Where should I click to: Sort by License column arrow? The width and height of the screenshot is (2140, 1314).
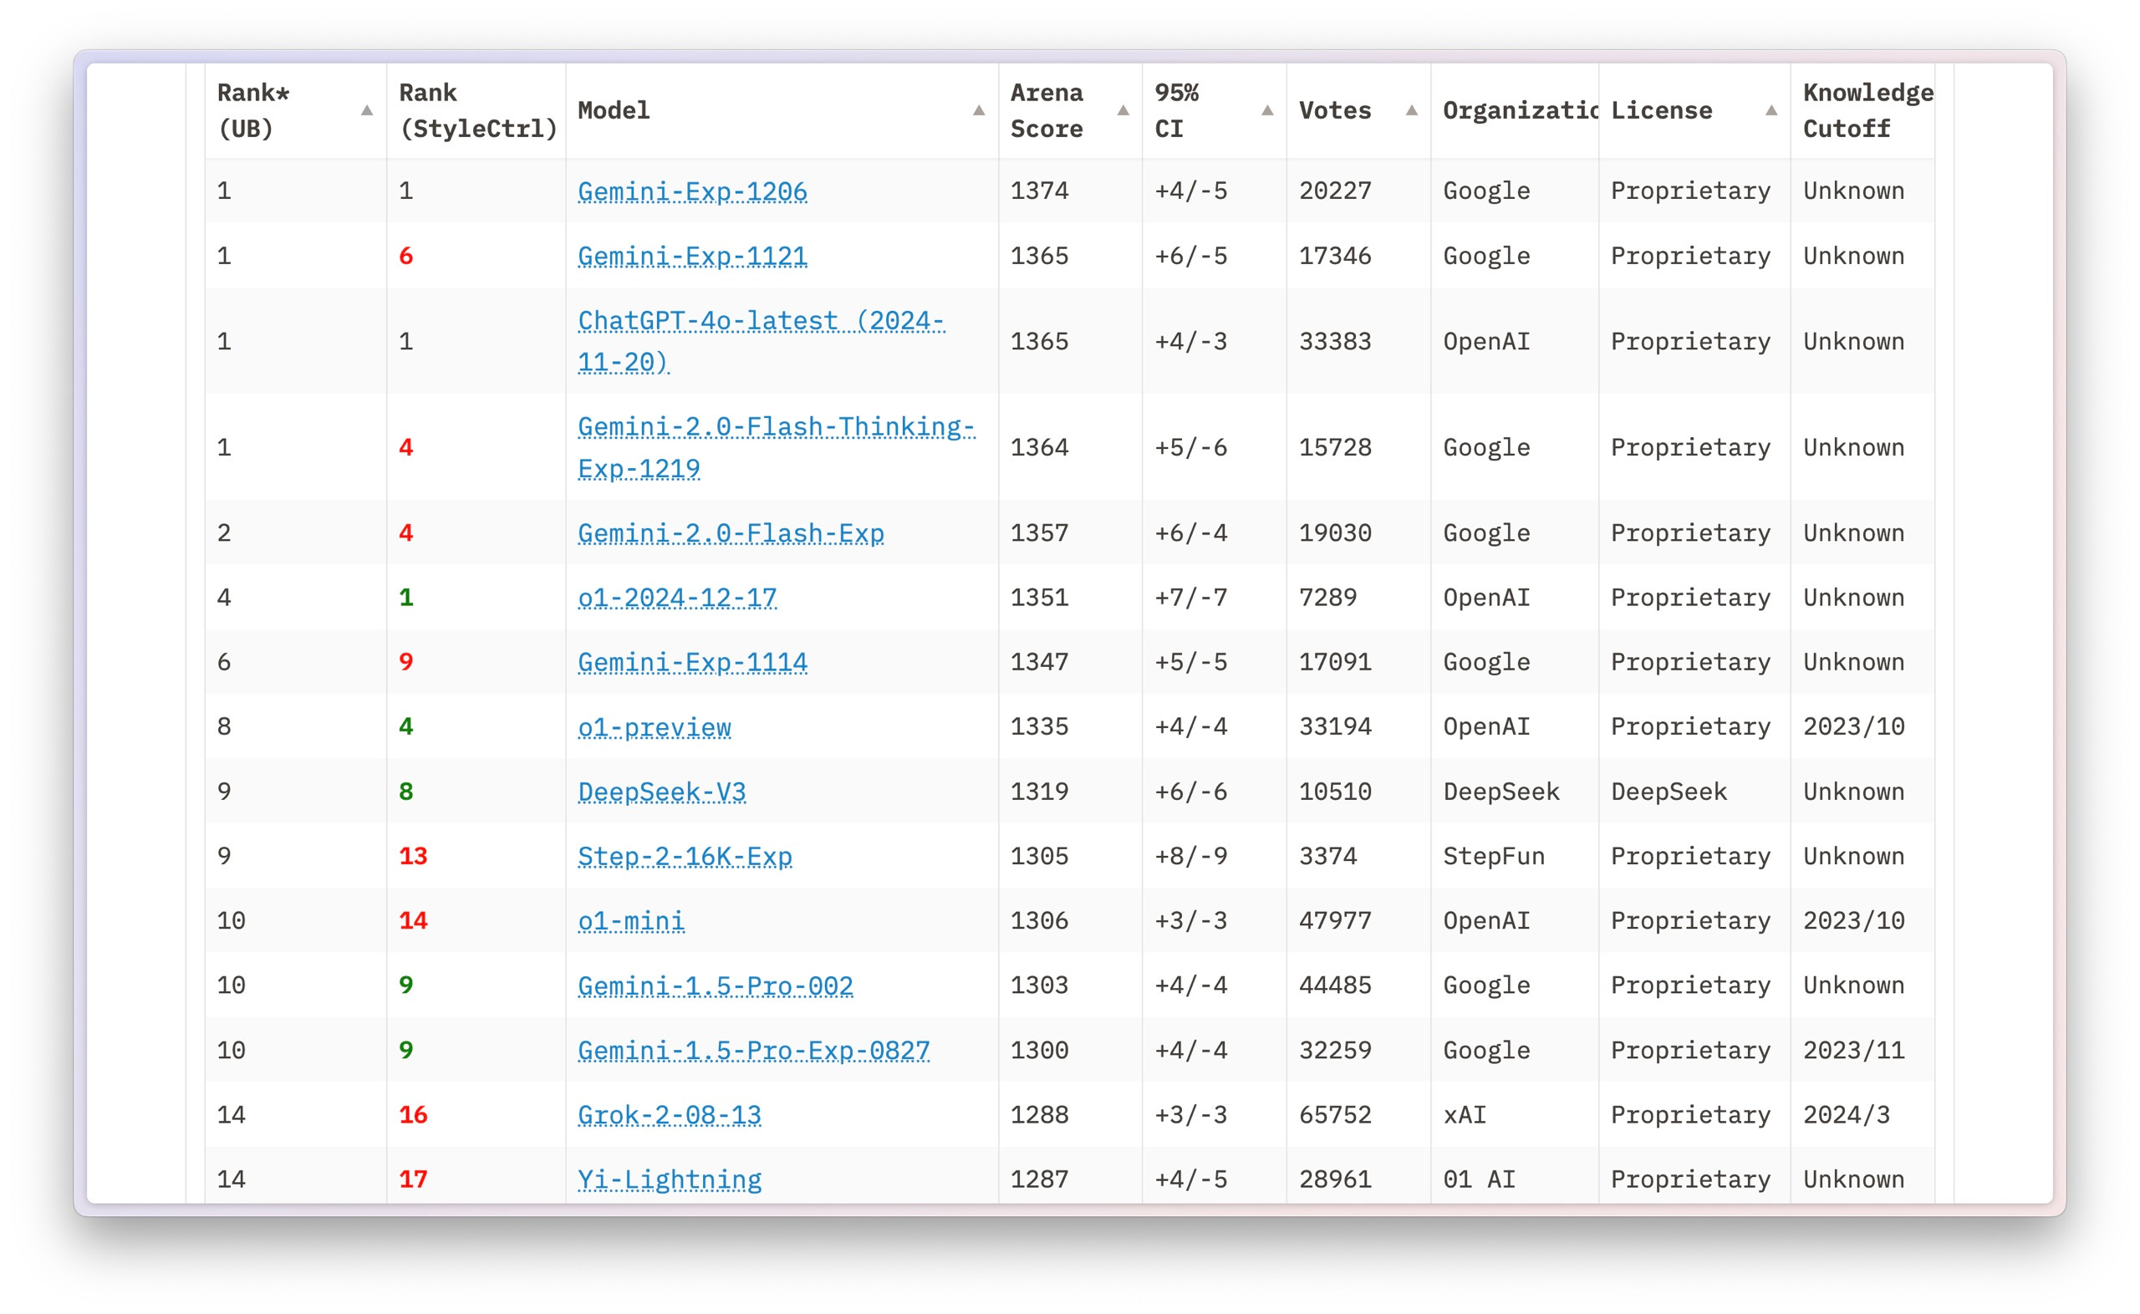pos(1771,110)
